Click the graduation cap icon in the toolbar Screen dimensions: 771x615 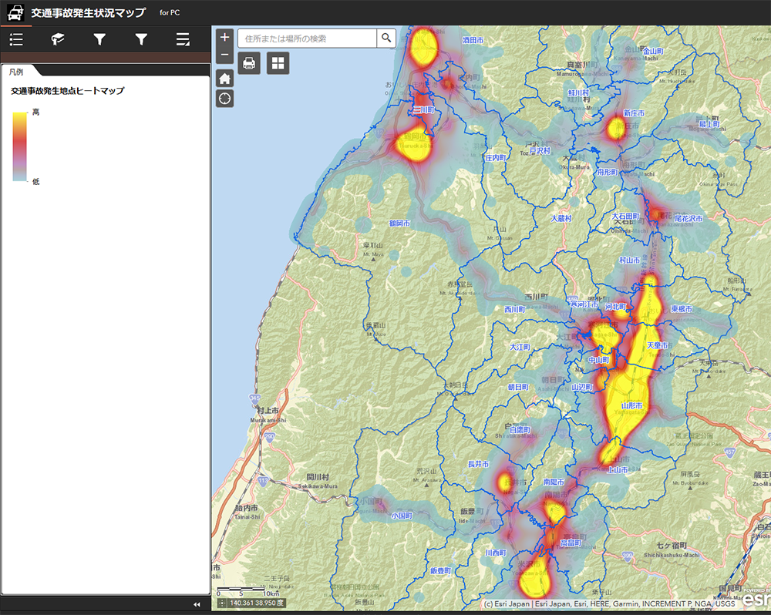tap(58, 39)
